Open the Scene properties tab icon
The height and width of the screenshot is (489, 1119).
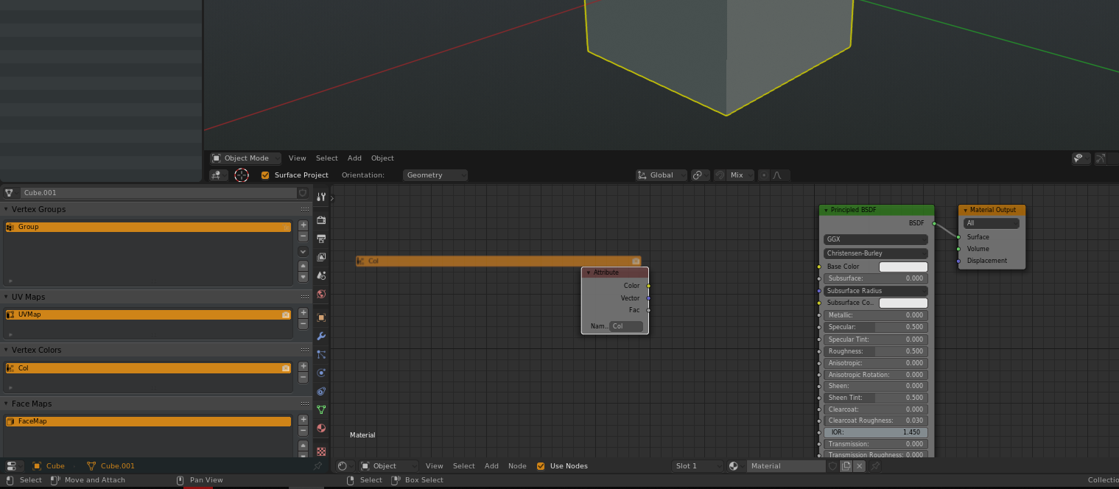pos(321,275)
